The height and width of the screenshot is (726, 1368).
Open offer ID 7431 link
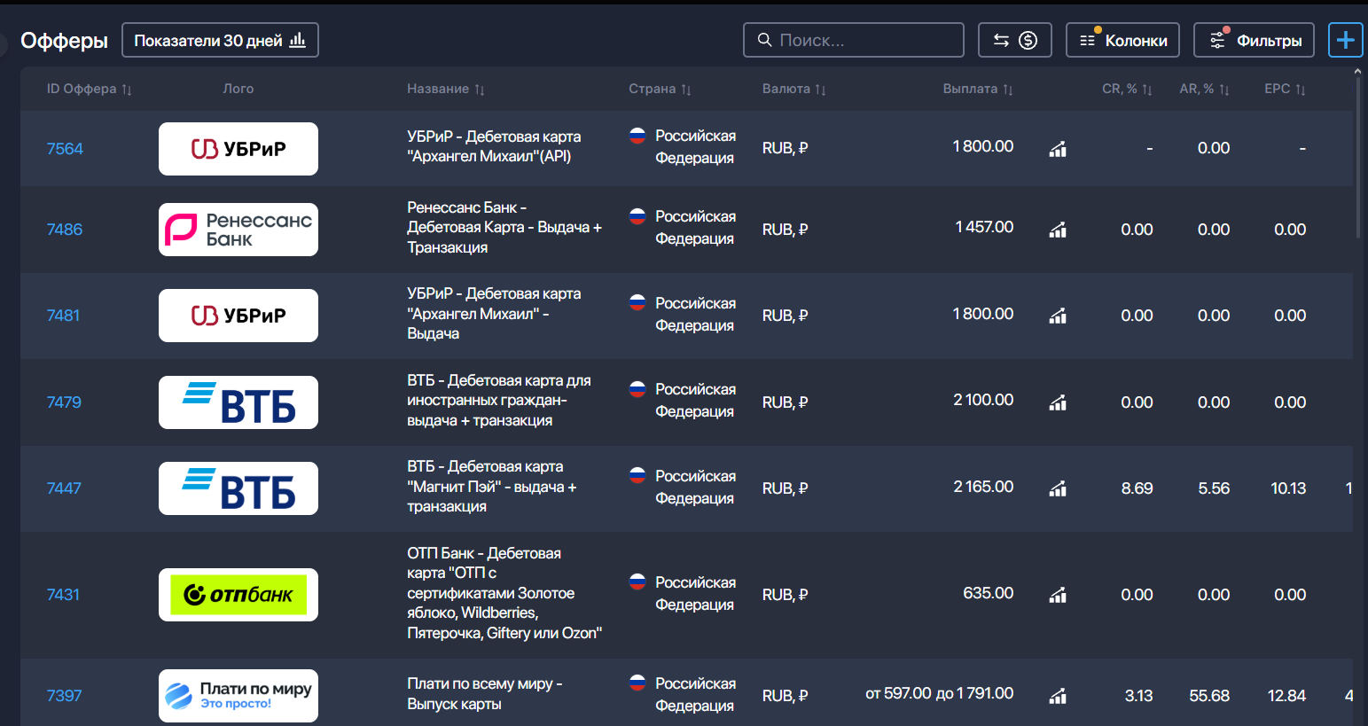(63, 595)
